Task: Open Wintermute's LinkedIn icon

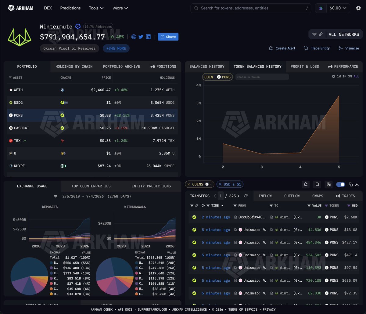Action: pyautogui.click(x=148, y=37)
